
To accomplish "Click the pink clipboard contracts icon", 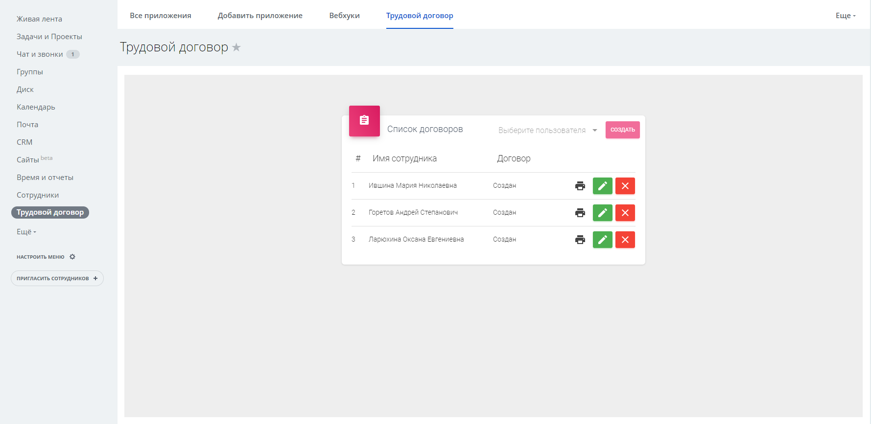I will (364, 121).
